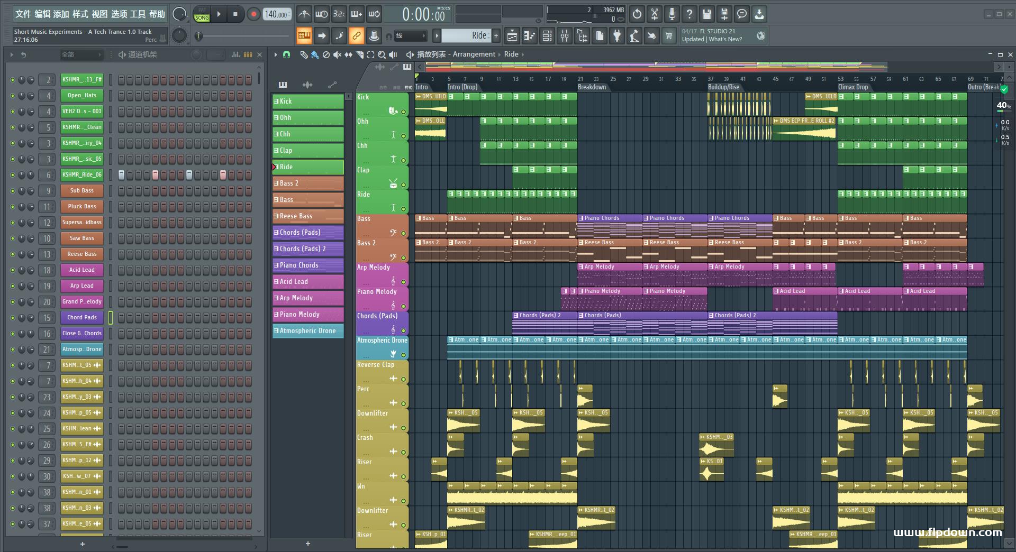Open the browser window icon
1016x552 pixels.
(x=582, y=36)
